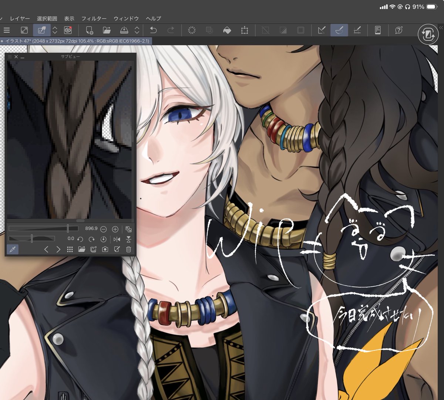444x400 pixels.
Task: Click the Sub View fit-to-window icon
Action: click(128, 229)
